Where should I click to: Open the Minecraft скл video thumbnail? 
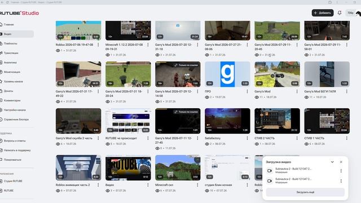[178, 167]
